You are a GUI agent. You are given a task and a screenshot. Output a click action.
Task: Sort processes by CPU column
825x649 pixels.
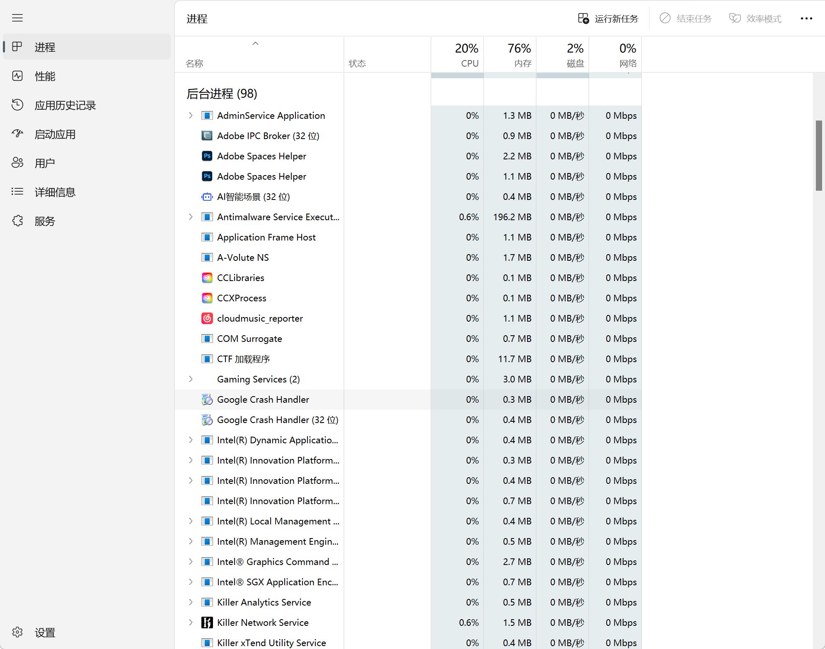point(457,55)
